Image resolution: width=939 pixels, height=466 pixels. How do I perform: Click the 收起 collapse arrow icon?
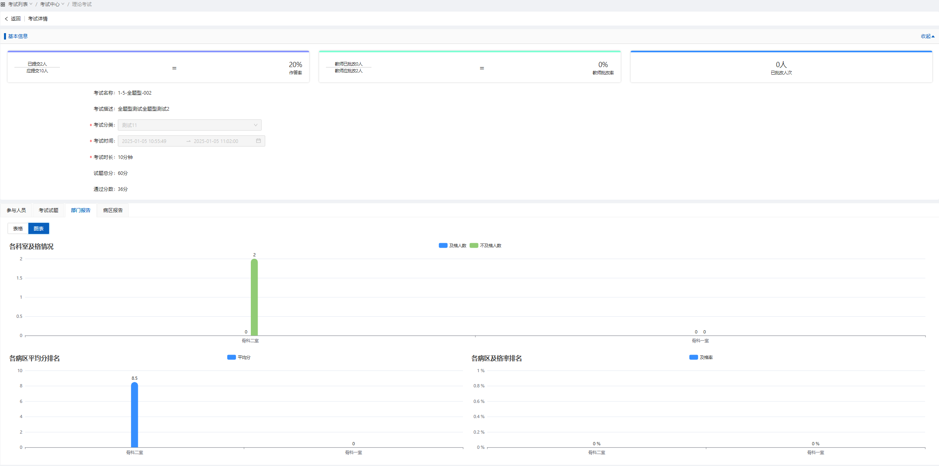click(x=933, y=36)
